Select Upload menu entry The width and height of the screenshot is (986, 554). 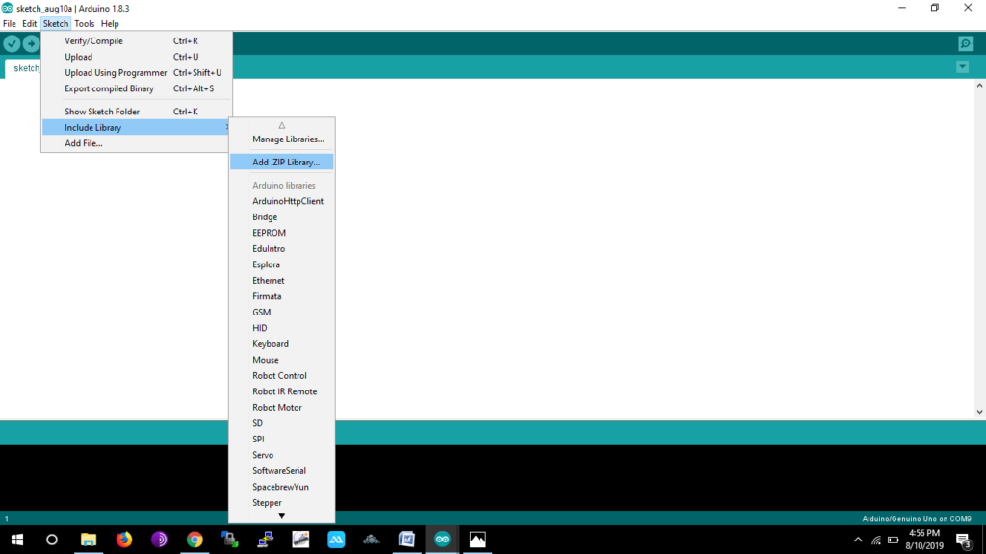pyautogui.click(x=137, y=57)
